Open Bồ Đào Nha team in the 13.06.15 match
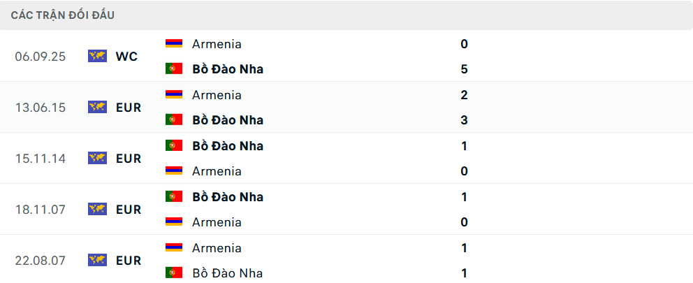The height and width of the screenshot is (283, 693). [228, 119]
